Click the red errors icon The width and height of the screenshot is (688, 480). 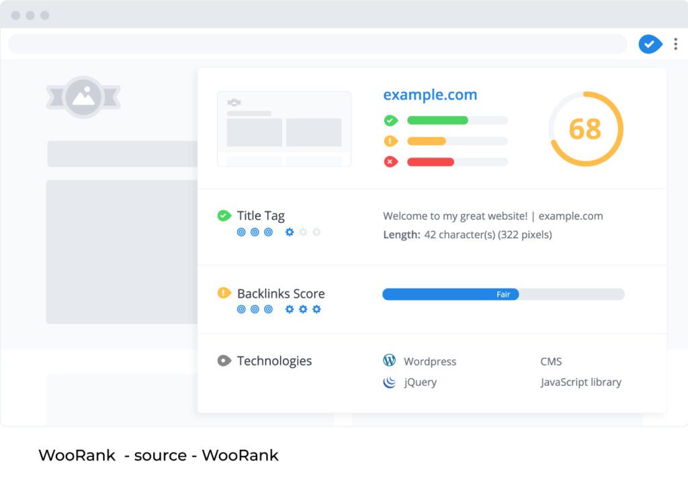(391, 162)
